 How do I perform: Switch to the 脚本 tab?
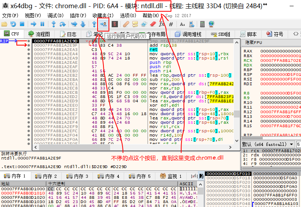[249, 34]
